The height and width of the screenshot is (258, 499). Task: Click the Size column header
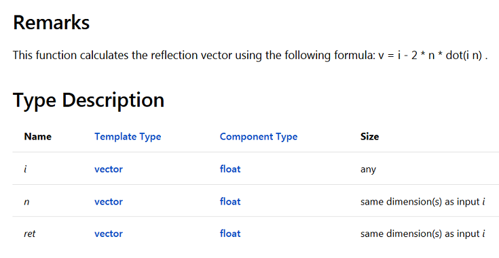click(369, 137)
